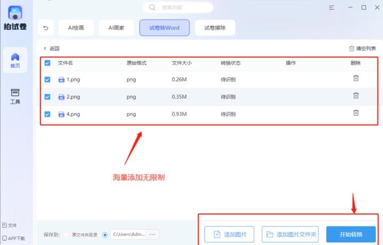This screenshot has width=383, height=245.
Task: Delete the 1.png file row
Action: tap(356, 79)
